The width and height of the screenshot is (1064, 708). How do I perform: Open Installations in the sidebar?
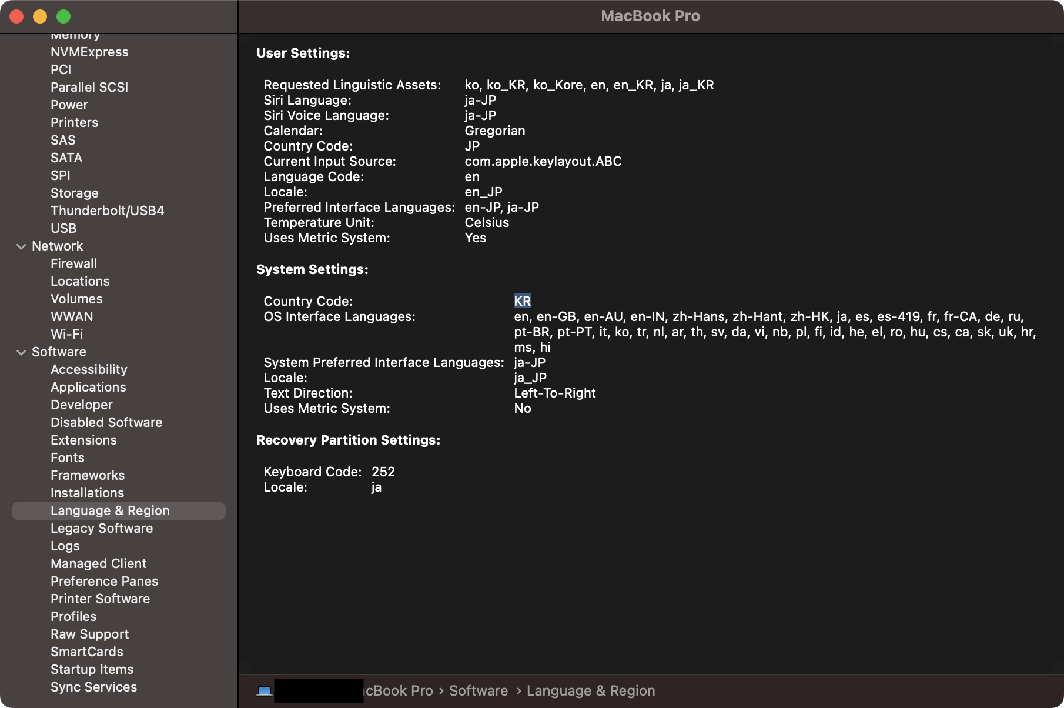(x=88, y=493)
